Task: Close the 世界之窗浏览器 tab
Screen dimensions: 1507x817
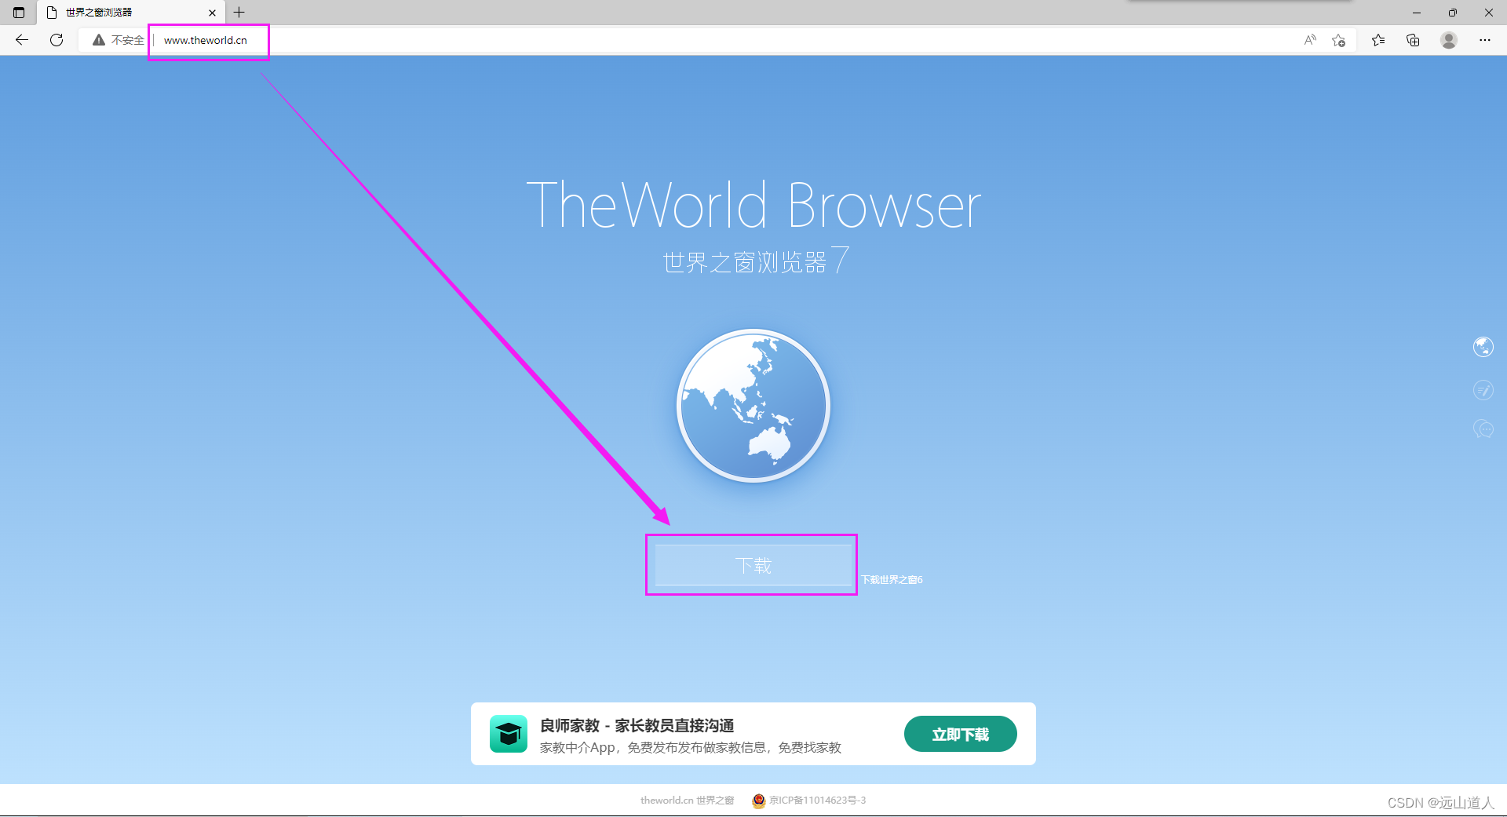Action: 212,13
